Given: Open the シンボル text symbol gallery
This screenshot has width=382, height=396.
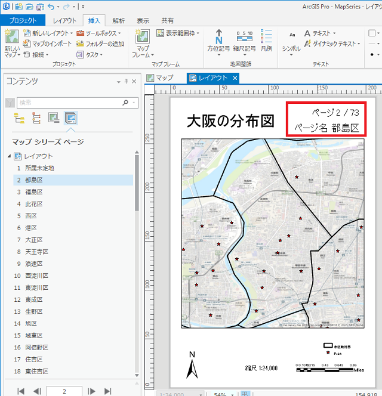Looking at the screenshot, I should (x=291, y=43).
